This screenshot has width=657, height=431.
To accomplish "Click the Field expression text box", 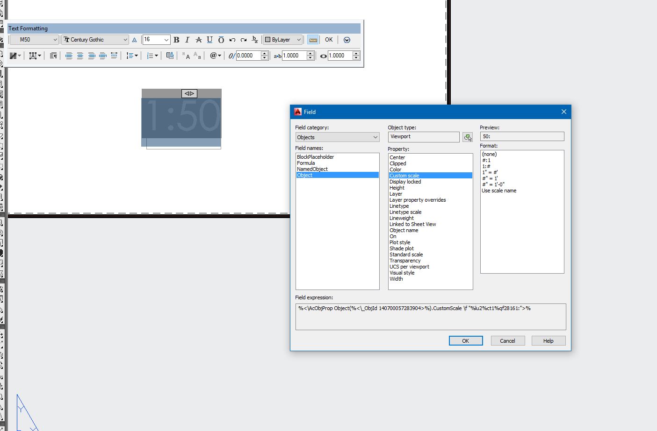I will [430, 317].
